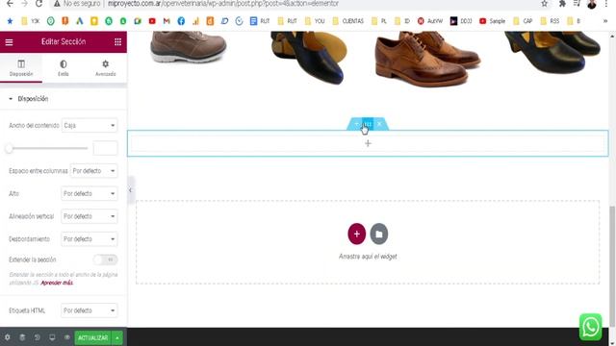The image size is (616, 346).
Task: Toggle the Extender la sección switch
Action: pos(105,259)
